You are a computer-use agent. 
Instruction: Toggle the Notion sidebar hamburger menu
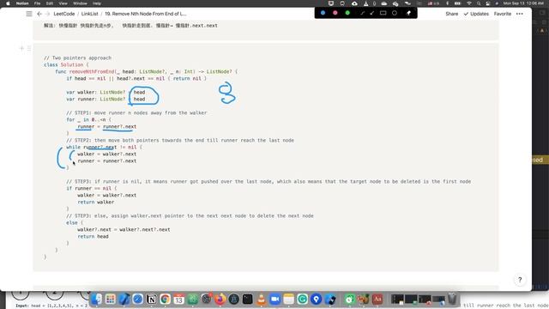29,14
